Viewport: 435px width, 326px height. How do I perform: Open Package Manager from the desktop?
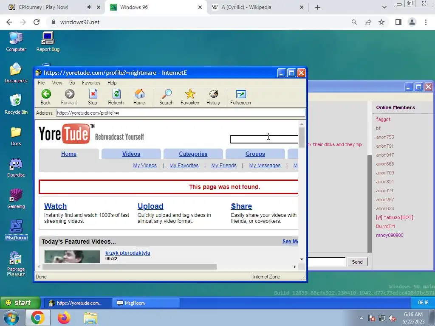16,263
